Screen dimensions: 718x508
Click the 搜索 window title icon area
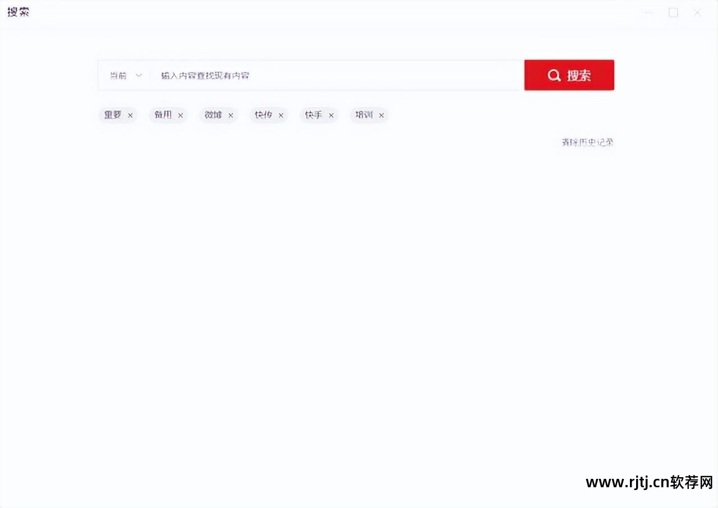17,11
